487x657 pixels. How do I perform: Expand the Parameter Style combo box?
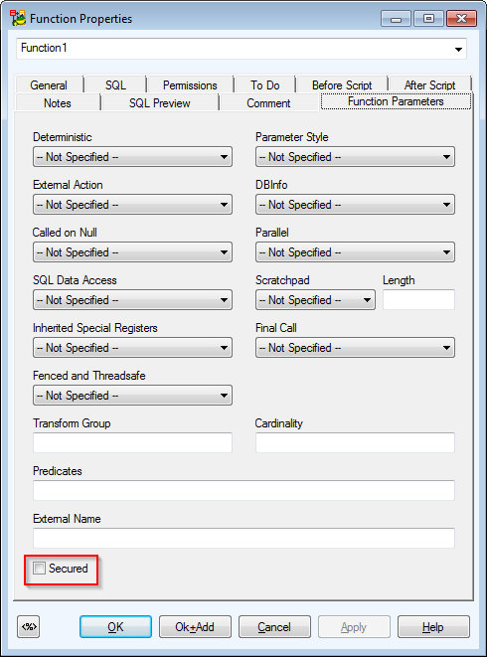pos(355,157)
